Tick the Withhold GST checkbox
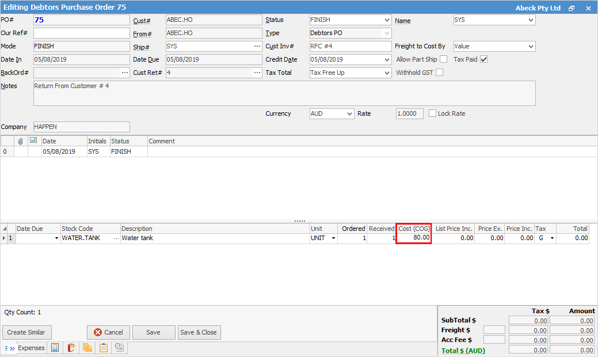Image resolution: width=598 pixels, height=357 pixels. [440, 73]
